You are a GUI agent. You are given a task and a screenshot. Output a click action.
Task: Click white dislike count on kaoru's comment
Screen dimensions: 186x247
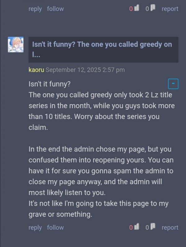coord(147,227)
